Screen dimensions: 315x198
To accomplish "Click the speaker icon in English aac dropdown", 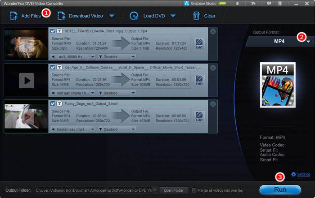I will point(54,129).
